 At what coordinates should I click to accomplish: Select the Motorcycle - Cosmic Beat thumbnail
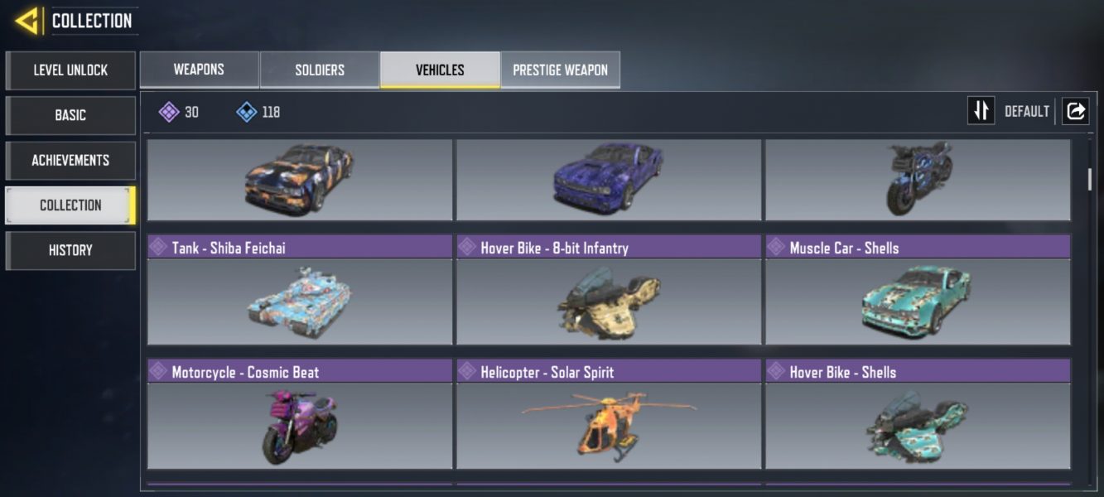click(300, 426)
